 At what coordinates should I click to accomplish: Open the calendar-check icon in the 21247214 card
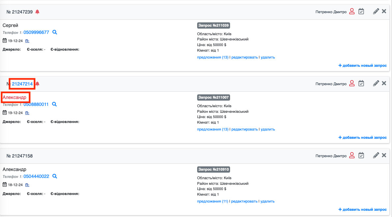(x=361, y=84)
